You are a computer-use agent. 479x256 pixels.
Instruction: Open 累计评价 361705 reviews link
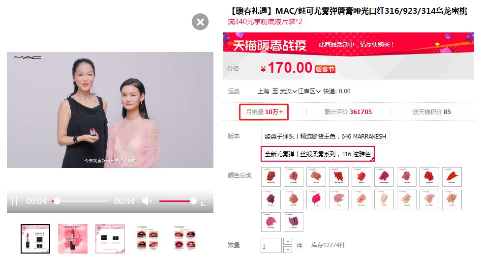tap(348, 112)
